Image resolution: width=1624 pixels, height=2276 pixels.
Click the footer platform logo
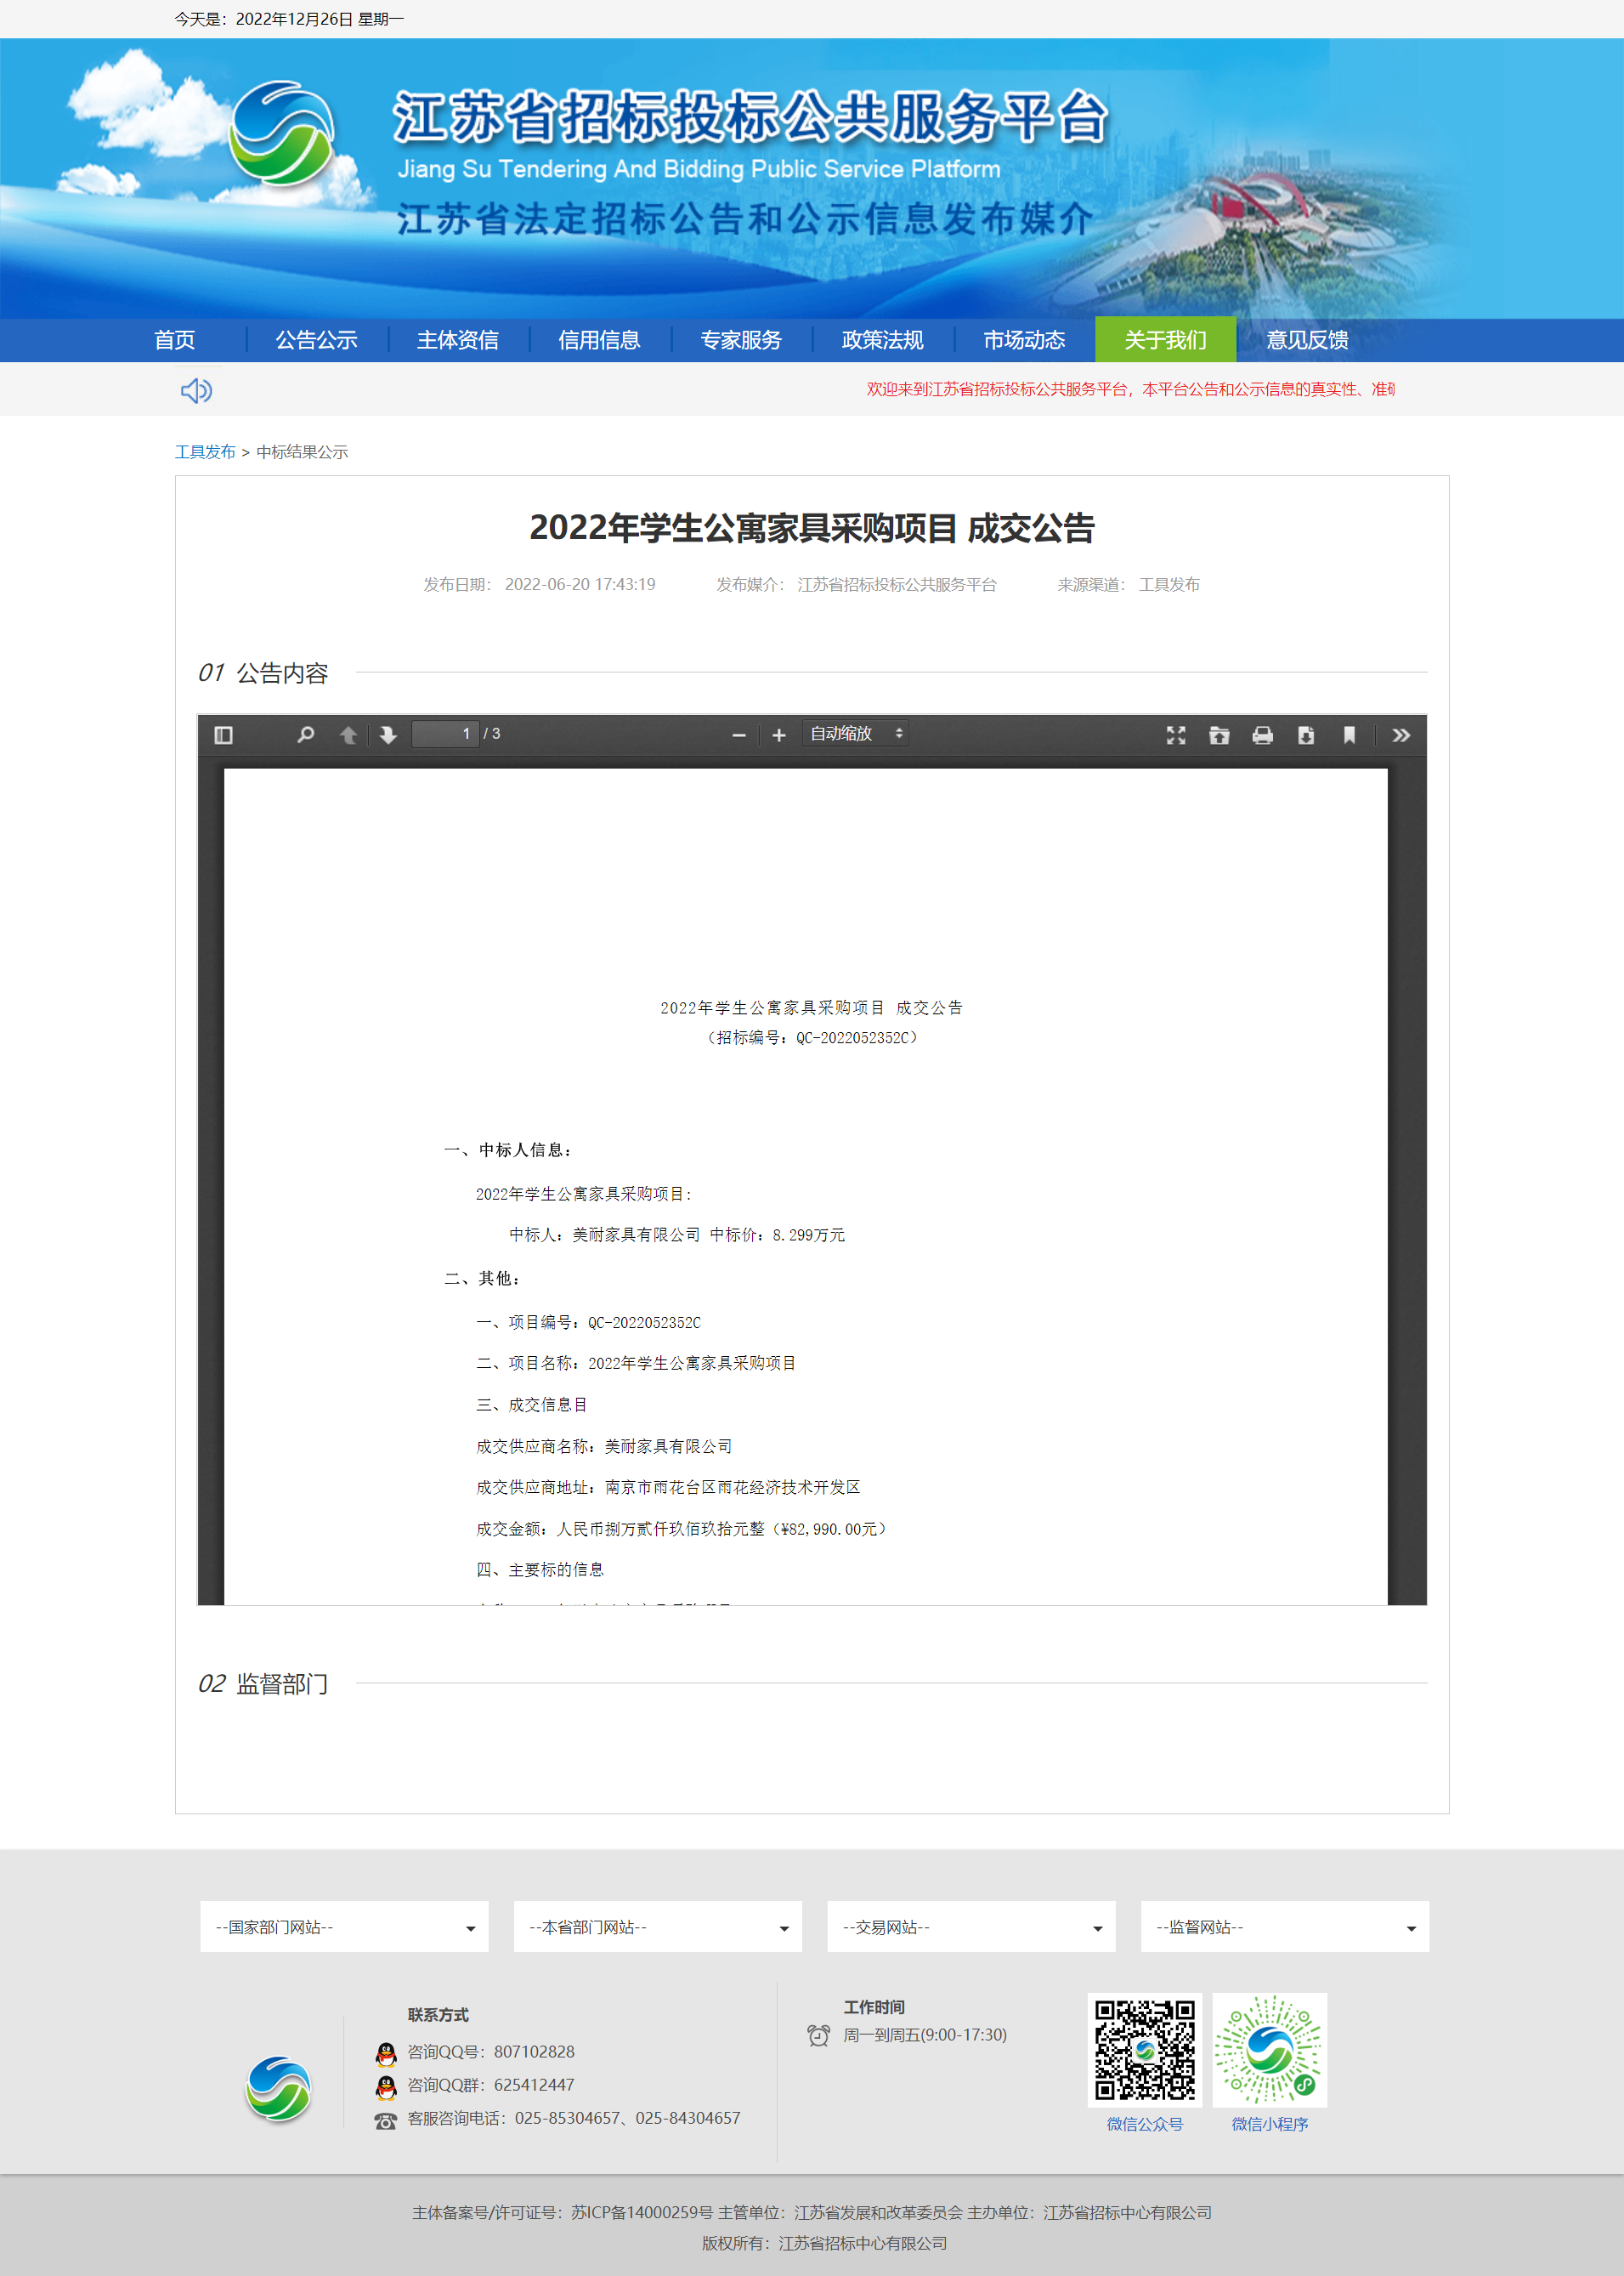tap(279, 2088)
